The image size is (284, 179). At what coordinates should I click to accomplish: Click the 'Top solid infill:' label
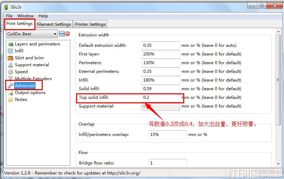tap(94, 97)
